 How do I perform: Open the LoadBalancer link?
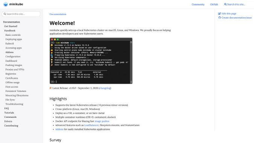point(91,125)
